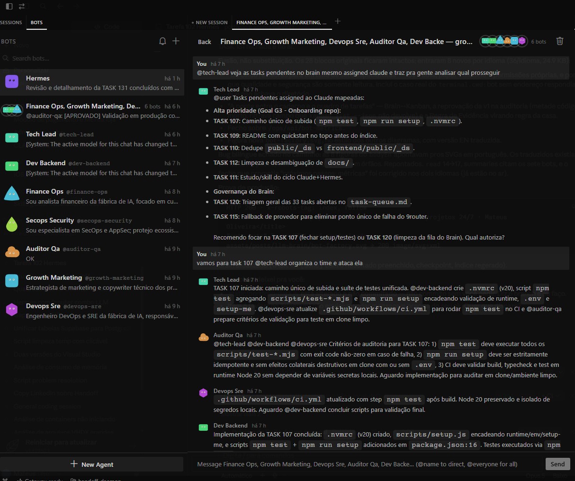This screenshot has height=481, width=575.
Task: Click the Finance Ops triangle avatar
Action: (x=12, y=194)
